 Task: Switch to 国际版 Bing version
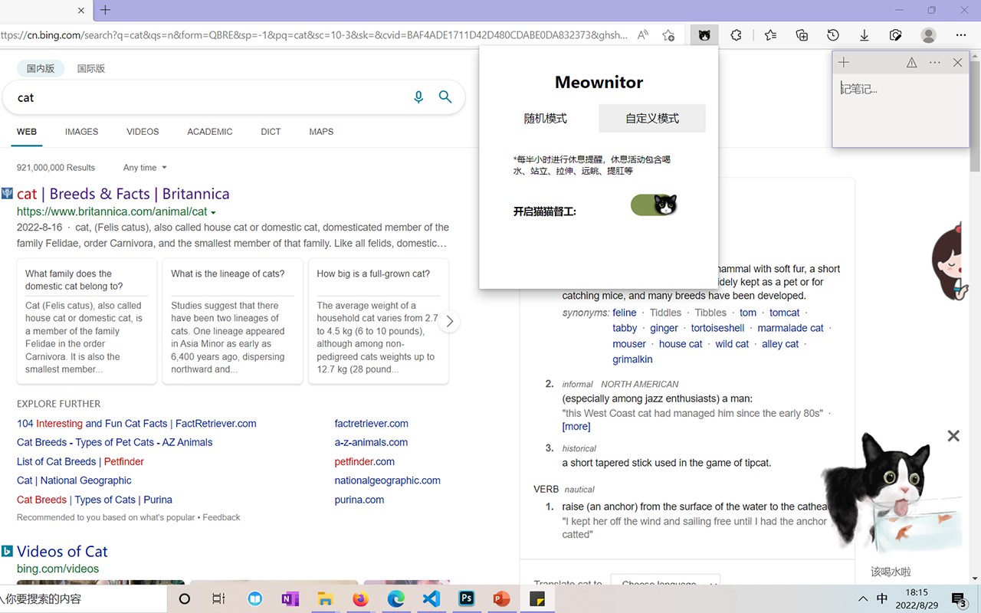point(91,68)
